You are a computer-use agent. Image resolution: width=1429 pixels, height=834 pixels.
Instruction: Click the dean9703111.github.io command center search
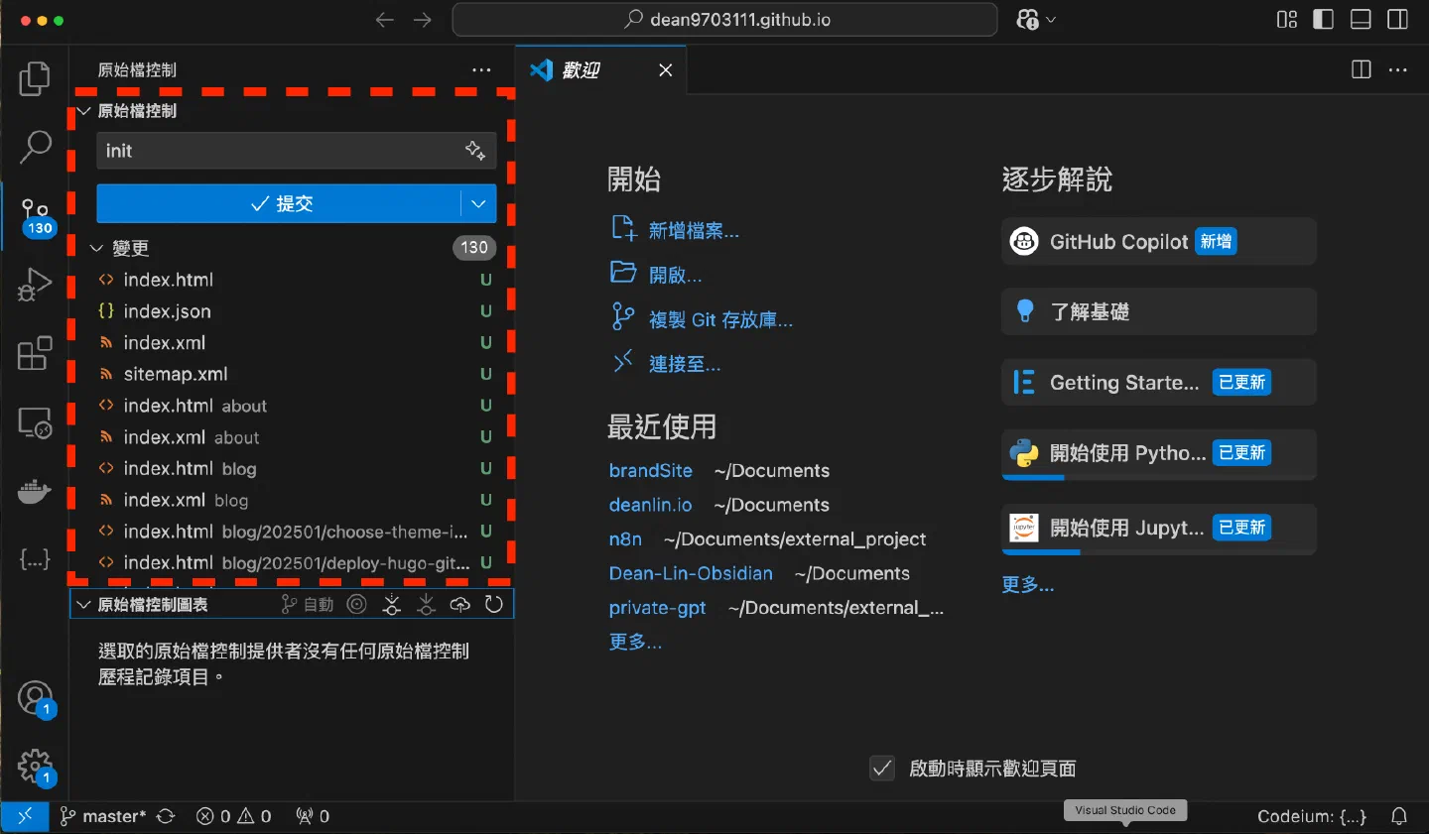click(x=724, y=20)
